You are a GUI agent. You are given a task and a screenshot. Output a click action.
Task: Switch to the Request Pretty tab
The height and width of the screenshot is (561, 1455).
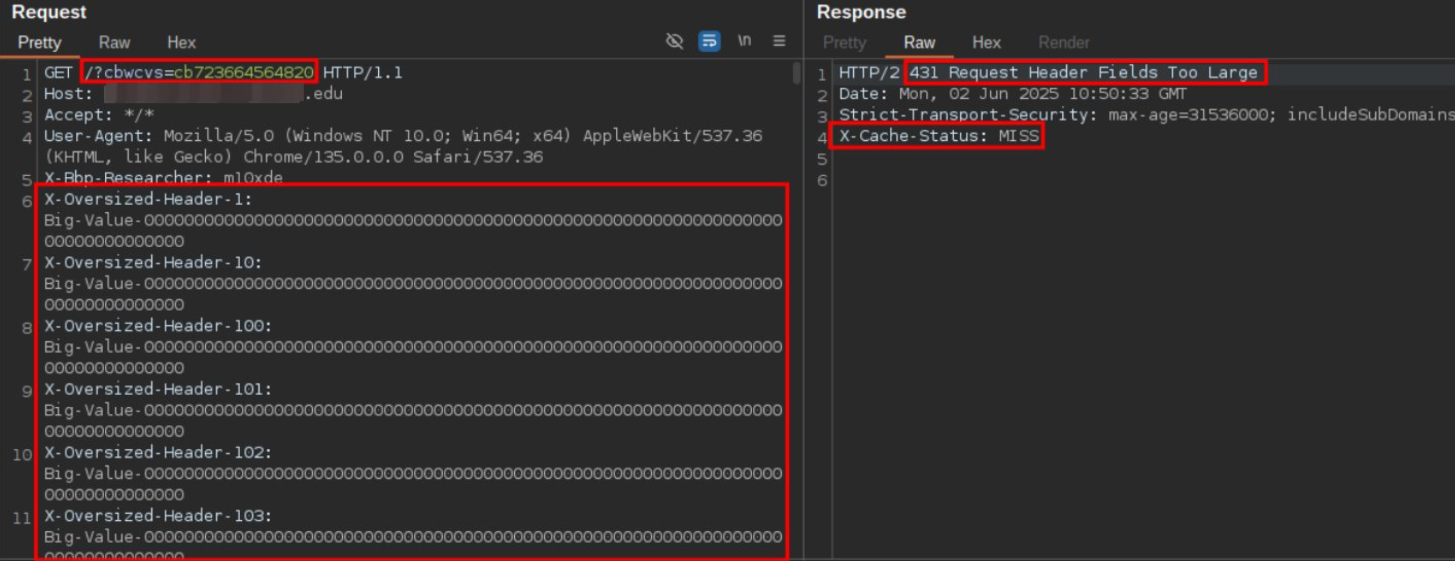click(x=40, y=42)
